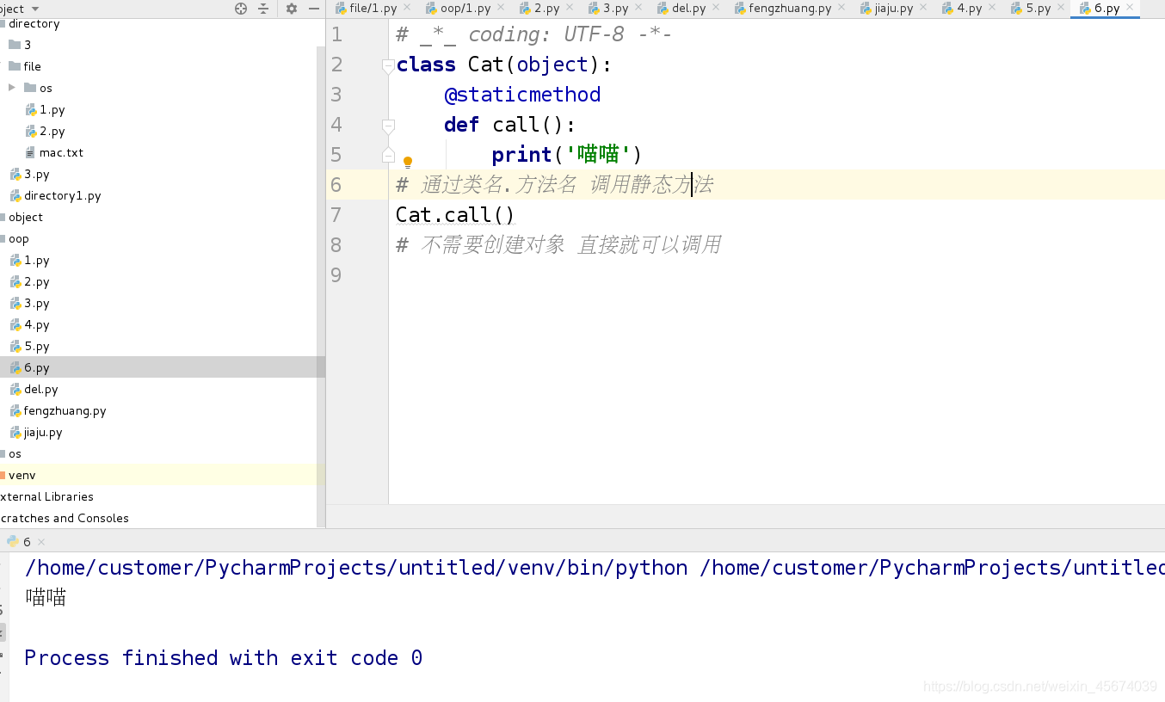The width and height of the screenshot is (1165, 702).
Task: Hide the Project panel with minus icon
Action: (314, 9)
